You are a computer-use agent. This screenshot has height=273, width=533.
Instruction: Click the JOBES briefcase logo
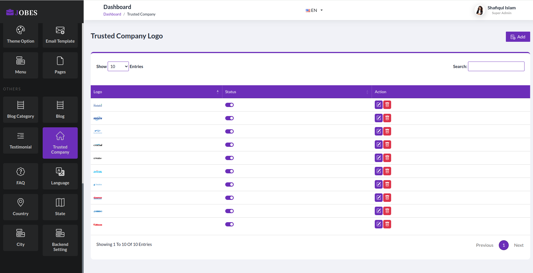point(22,12)
